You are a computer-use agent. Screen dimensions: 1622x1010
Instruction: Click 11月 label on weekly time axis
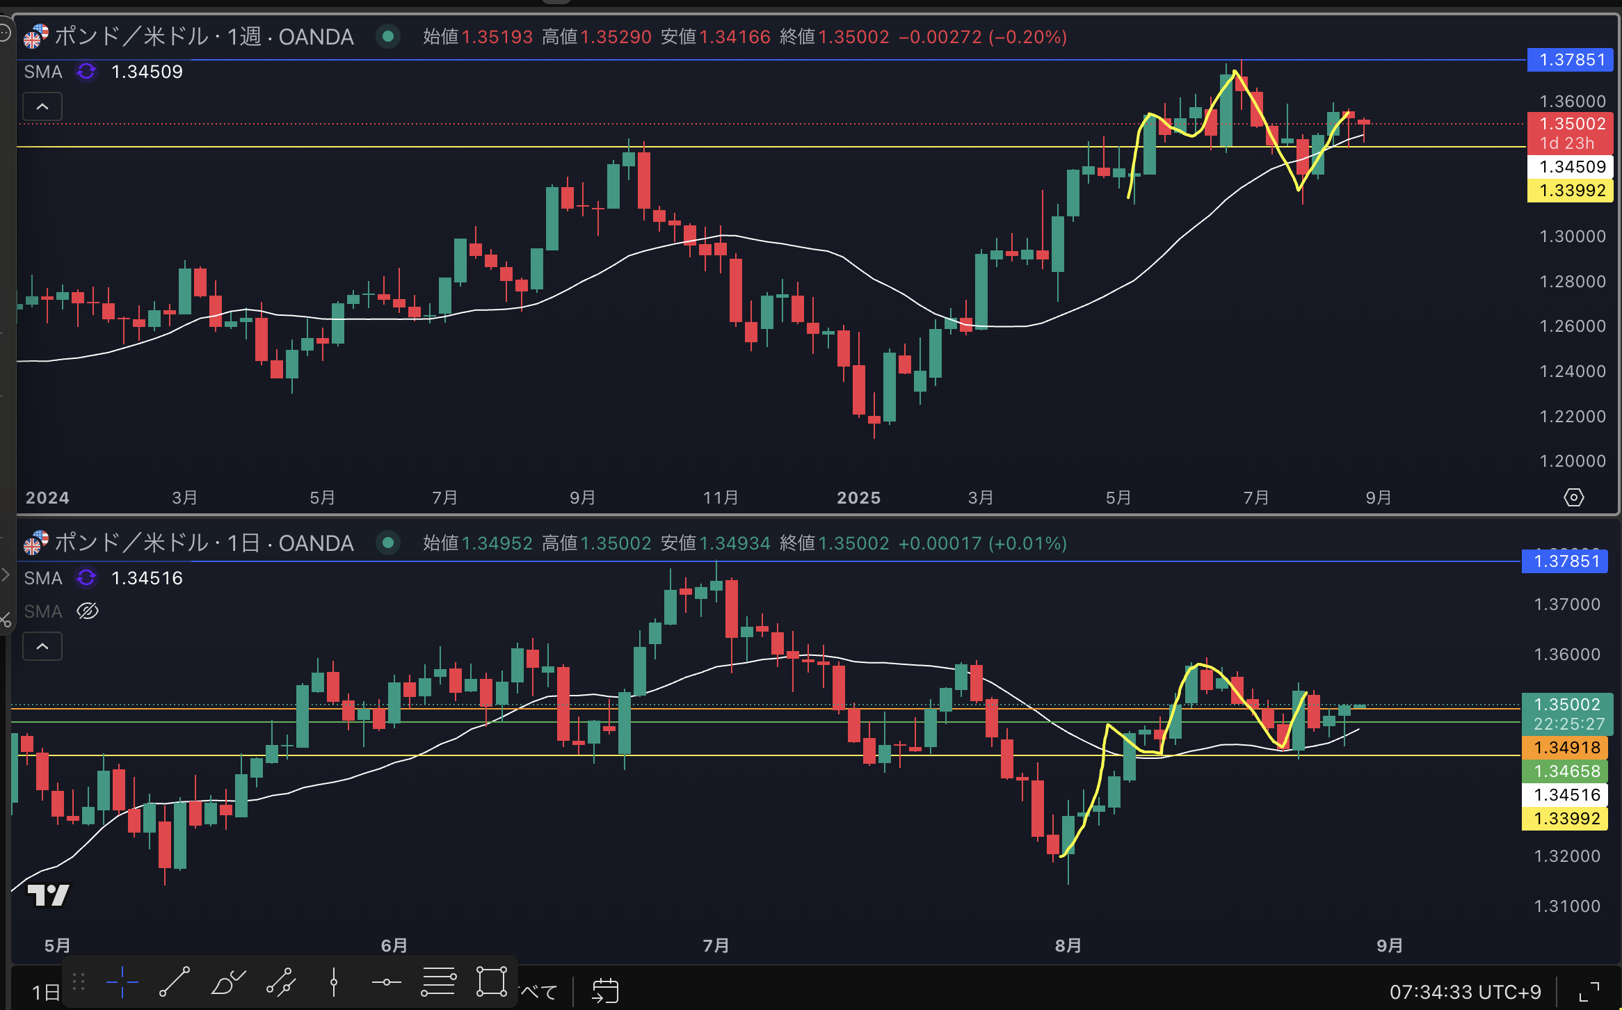[x=721, y=497]
